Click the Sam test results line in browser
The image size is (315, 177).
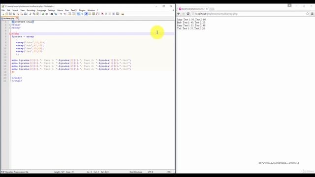point(191,26)
